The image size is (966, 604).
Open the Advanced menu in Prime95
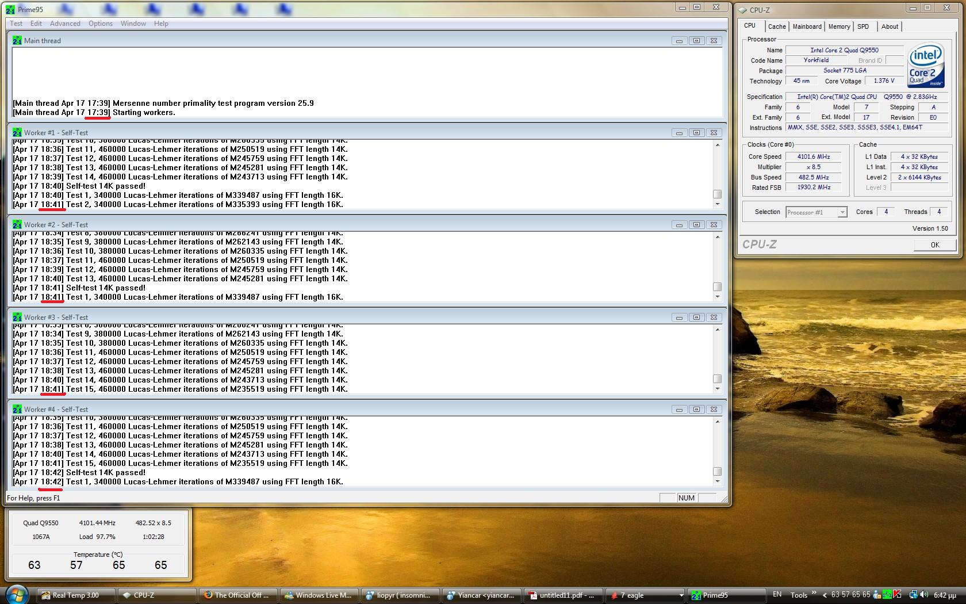[65, 24]
